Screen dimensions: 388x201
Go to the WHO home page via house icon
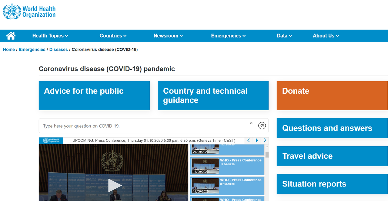click(x=11, y=36)
